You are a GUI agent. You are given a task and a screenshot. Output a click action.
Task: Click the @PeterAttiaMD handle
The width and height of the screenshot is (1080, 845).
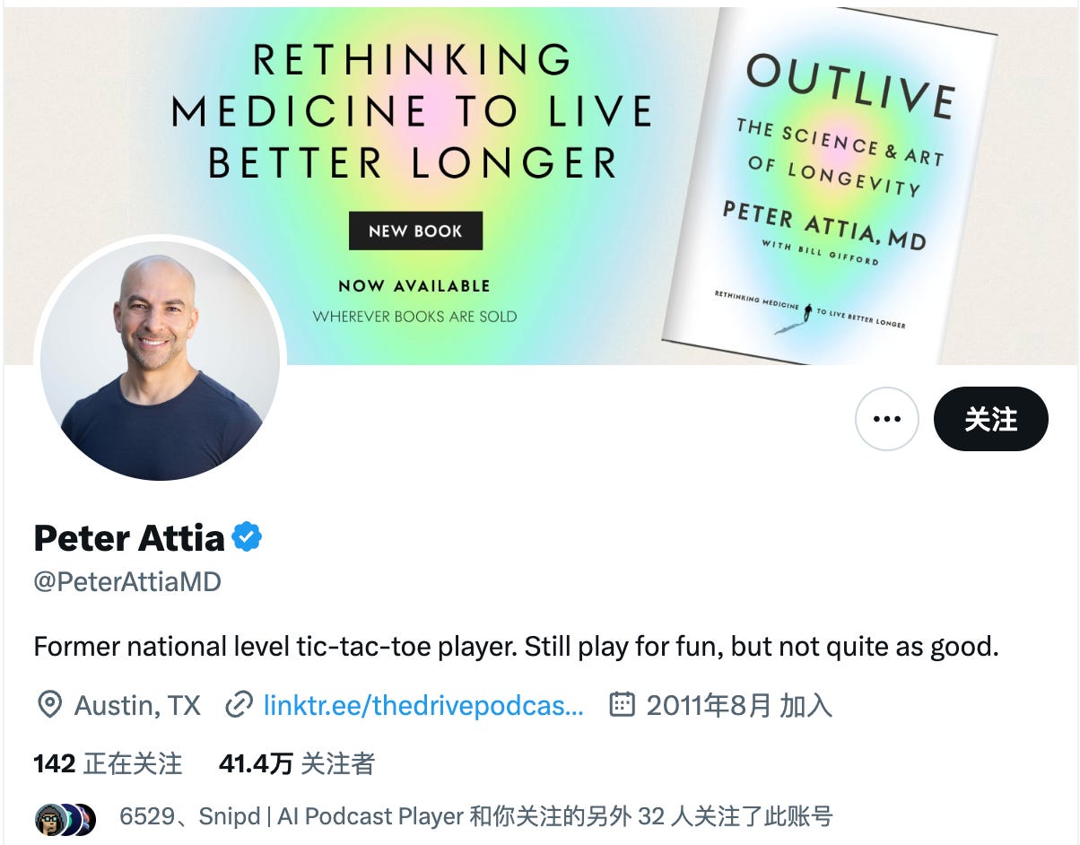(x=127, y=582)
